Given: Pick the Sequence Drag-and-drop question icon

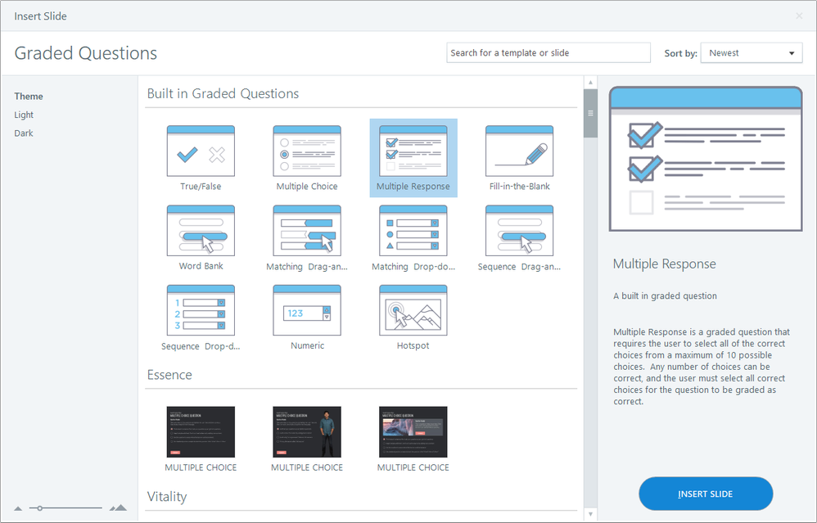Looking at the screenshot, I should click(x=520, y=231).
